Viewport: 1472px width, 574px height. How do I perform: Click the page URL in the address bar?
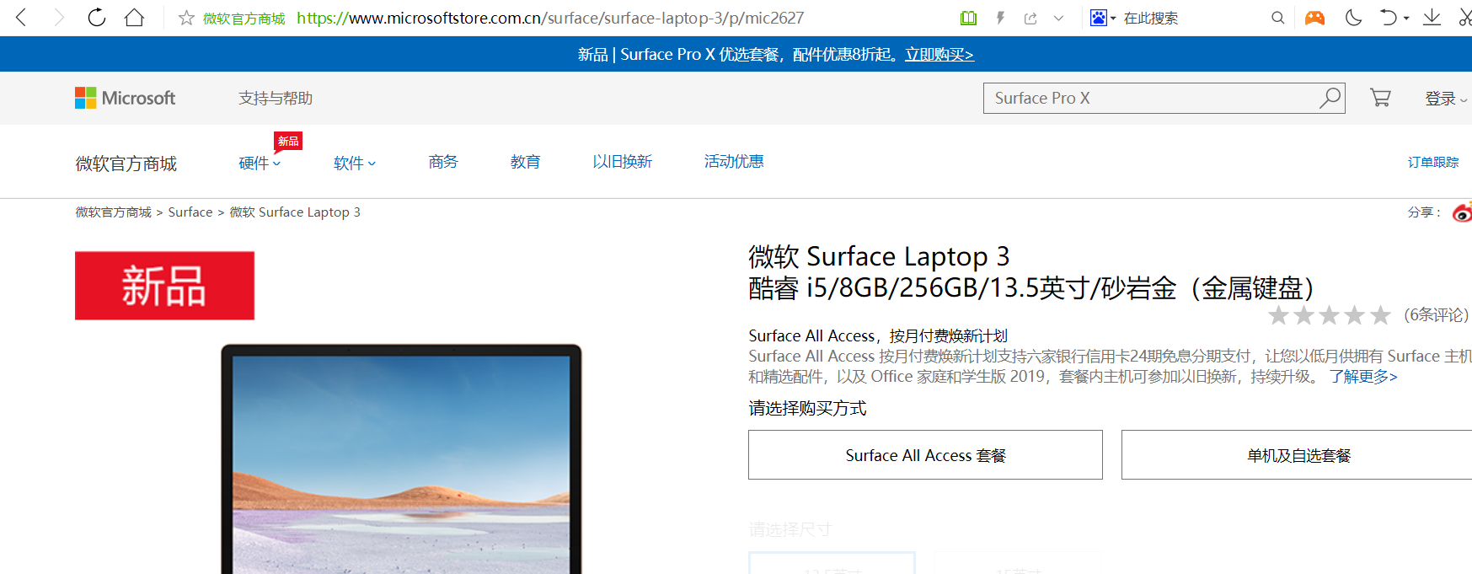pos(550,18)
